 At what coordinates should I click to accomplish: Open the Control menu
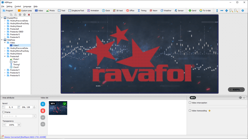(x=18, y=6)
